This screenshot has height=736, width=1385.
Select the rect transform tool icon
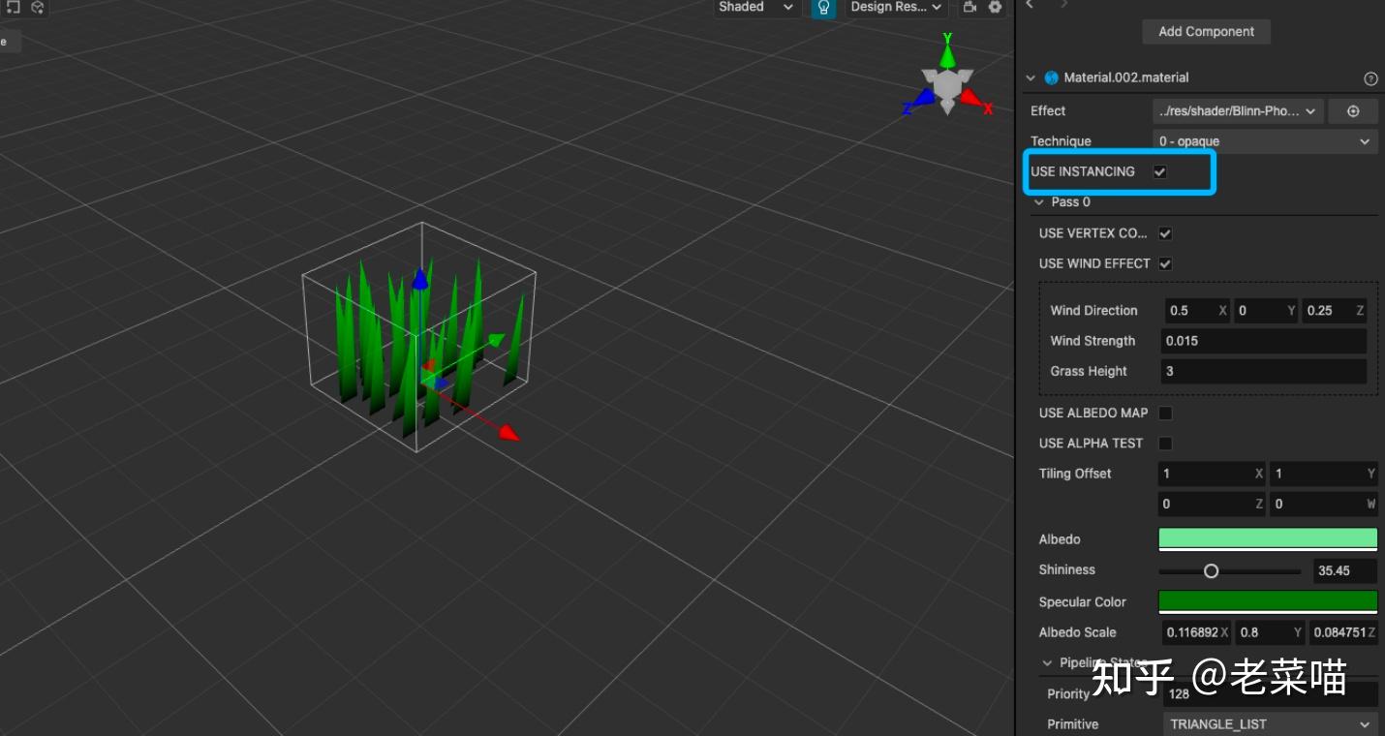coord(13,7)
